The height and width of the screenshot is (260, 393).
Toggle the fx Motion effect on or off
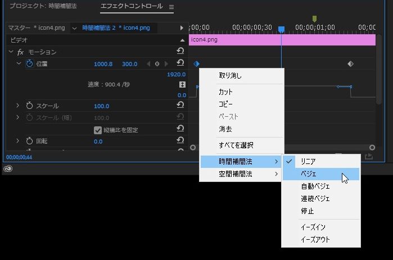pos(21,52)
